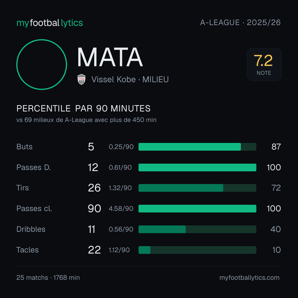This screenshot has width=298, height=298.
Task: Click the PERCENTILE PAR 90 MINUTES heading
Action: tap(83, 108)
